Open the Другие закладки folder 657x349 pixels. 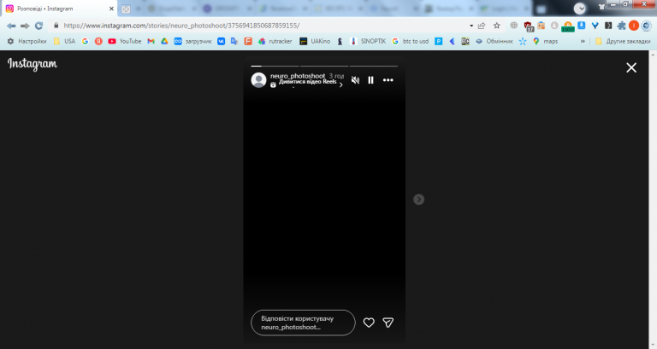(x=623, y=41)
